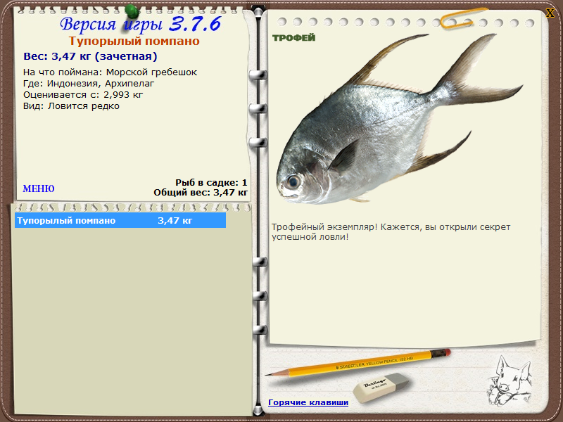The width and height of the screenshot is (563, 422).
Task: Click the green ТРОФЕЙ label
Action: coord(293,38)
